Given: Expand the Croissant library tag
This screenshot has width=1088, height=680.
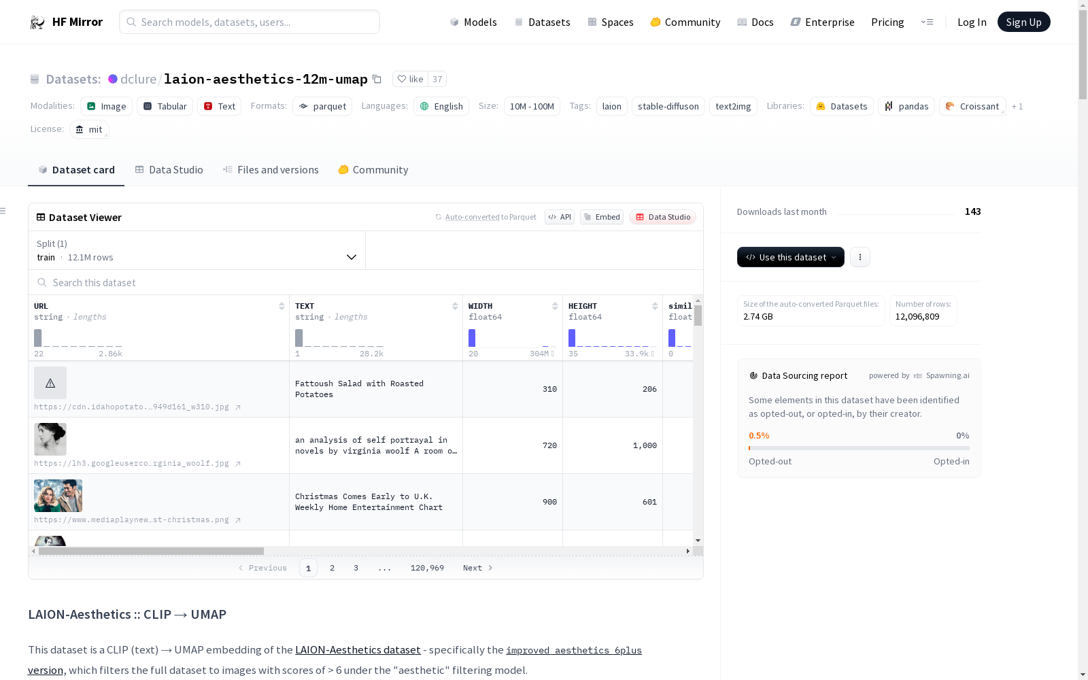Looking at the screenshot, I should point(972,106).
